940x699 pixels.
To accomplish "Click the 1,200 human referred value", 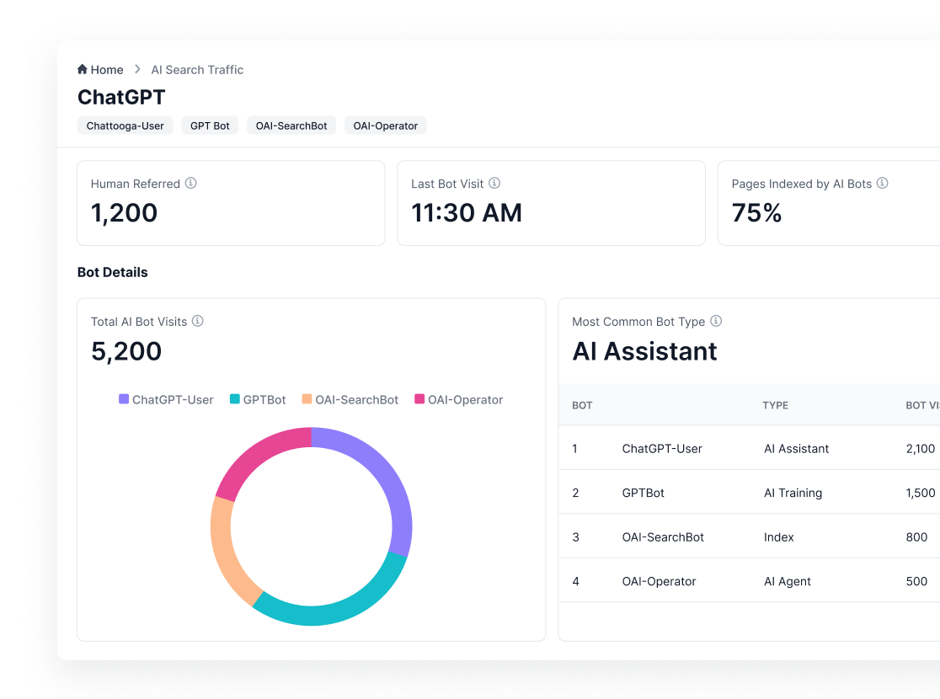I will [x=124, y=213].
